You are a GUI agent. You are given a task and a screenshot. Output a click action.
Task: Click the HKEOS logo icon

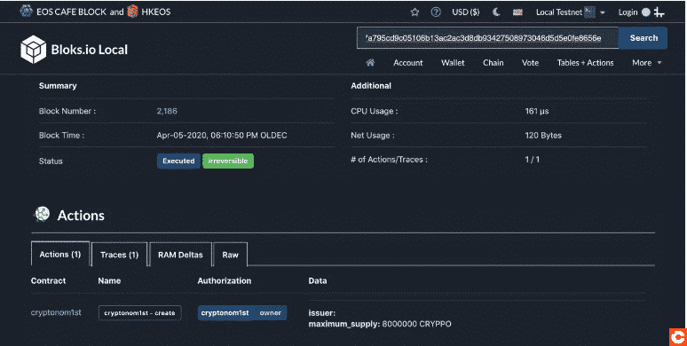click(x=133, y=12)
